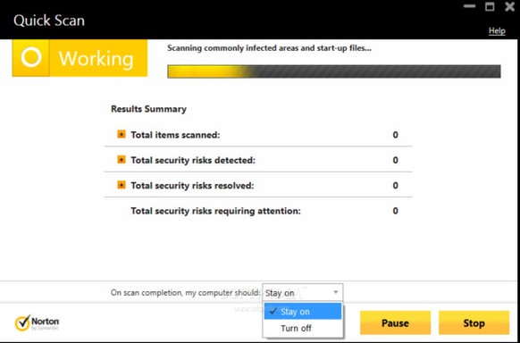Close the Quick Scan window

point(510,6)
